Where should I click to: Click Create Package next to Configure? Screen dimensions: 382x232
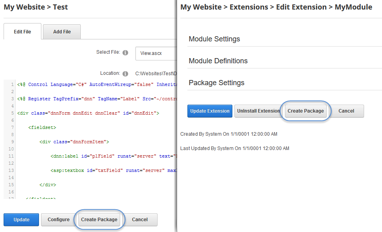(x=99, y=220)
